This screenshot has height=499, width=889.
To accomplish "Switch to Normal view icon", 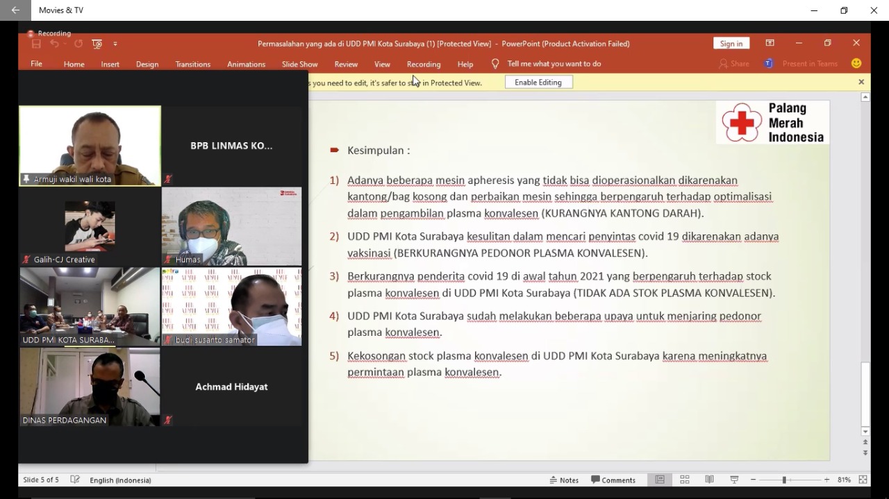I will pyautogui.click(x=660, y=480).
